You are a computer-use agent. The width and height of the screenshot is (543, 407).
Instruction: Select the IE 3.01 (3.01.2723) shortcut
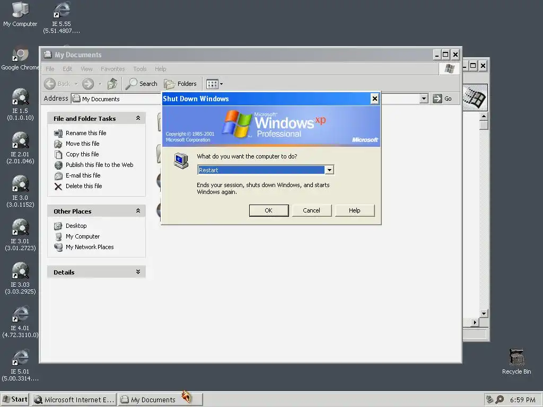pyautogui.click(x=20, y=235)
